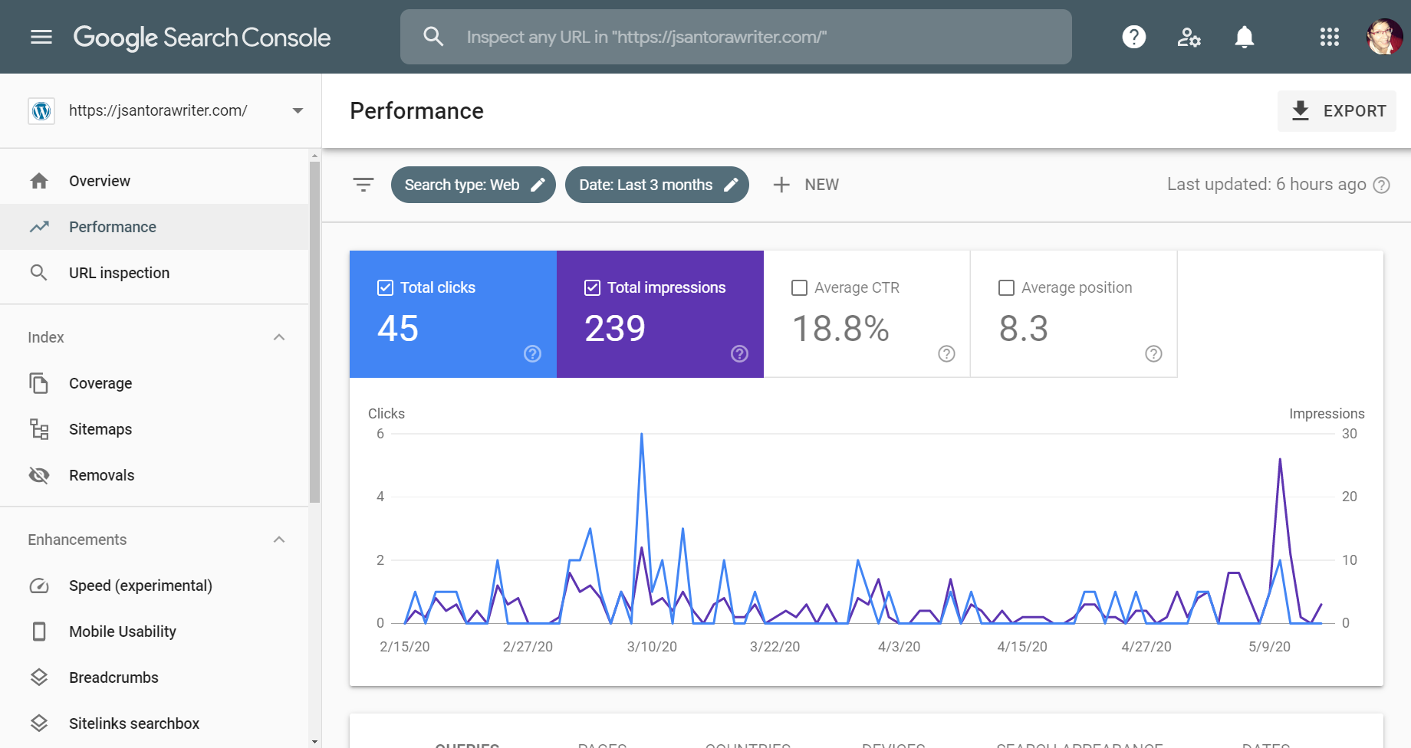This screenshot has width=1411, height=748.
Task: Click the Inspect any URL search field
Action: [736, 37]
